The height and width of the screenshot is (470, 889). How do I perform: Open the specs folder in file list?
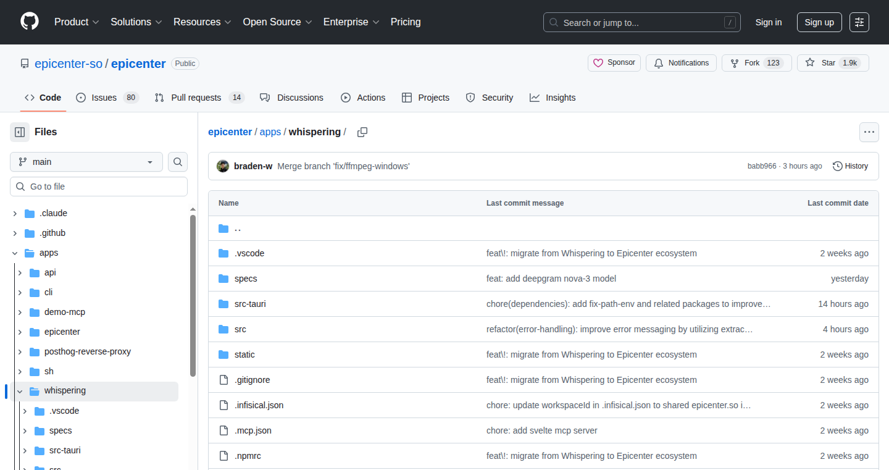tap(246, 279)
